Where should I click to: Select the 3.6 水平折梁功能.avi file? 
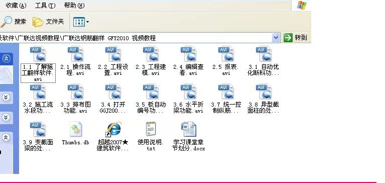coord(188,99)
